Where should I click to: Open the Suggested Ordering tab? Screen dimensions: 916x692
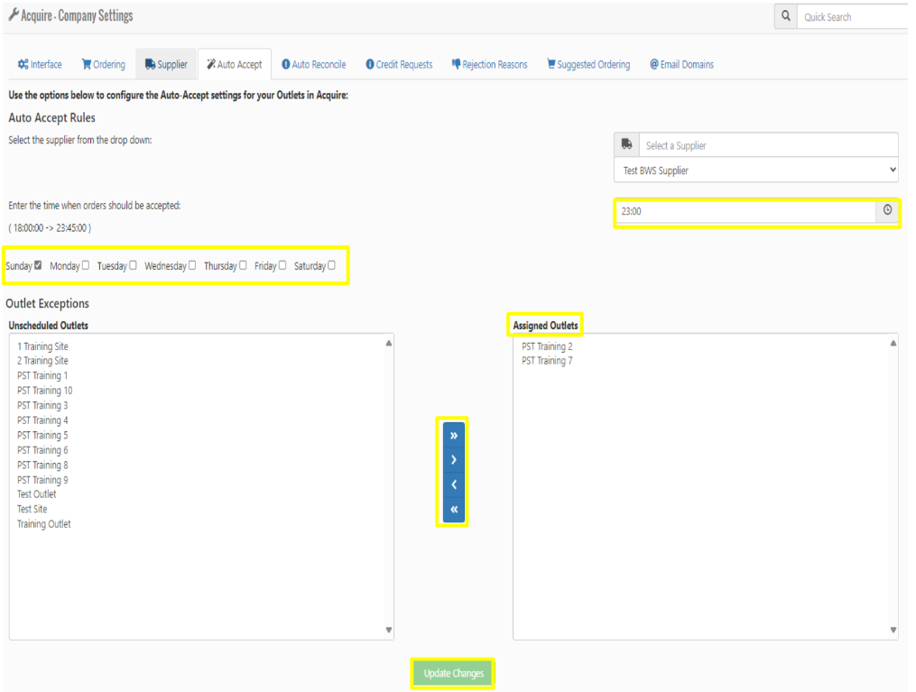click(588, 65)
